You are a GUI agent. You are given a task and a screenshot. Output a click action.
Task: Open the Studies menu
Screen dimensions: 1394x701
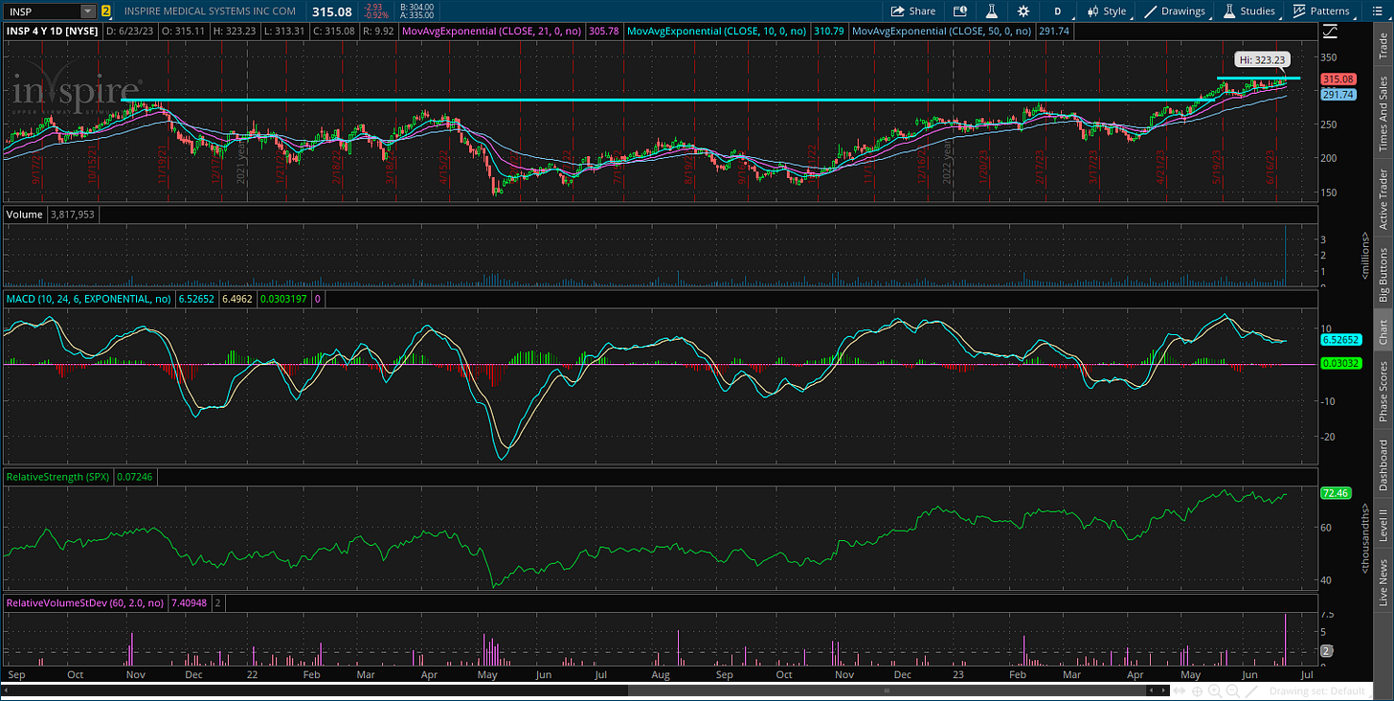tap(1249, 11)
